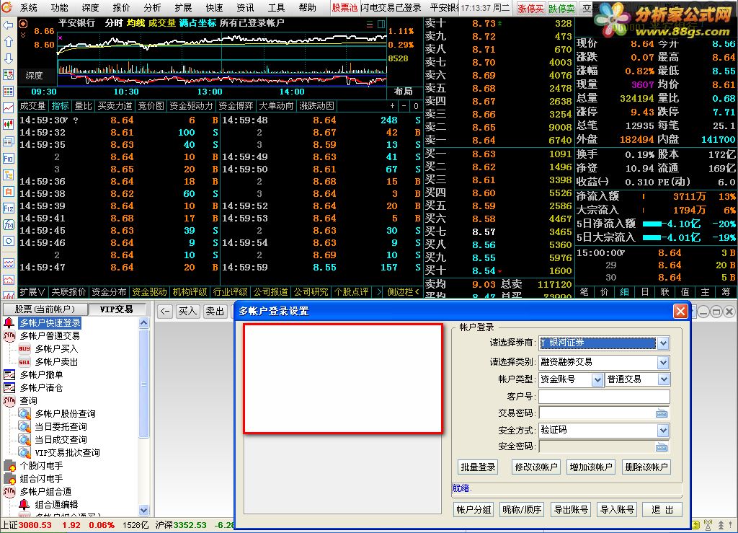This screenshot has width=738, height=533.
Task: Click the 修改该帐户 button
Action: 536,467
